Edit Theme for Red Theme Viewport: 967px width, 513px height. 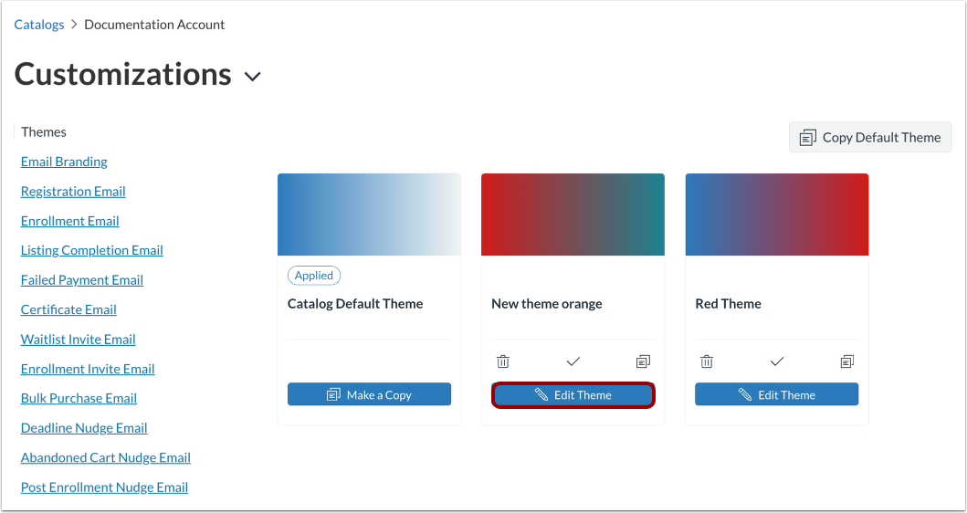pyautogui.click(x=776, y=394)
